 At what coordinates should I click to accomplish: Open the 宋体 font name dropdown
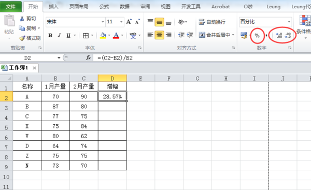click(x=103, y=22)
